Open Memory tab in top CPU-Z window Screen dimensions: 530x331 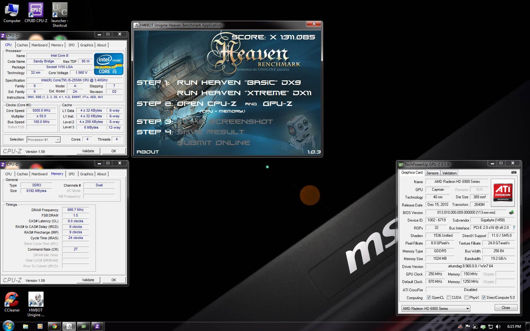[57, 45]
